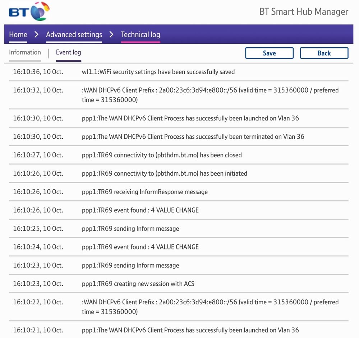Select the Event log tab
Viewport: 359px width, 338px height.
tap(68, 52)
